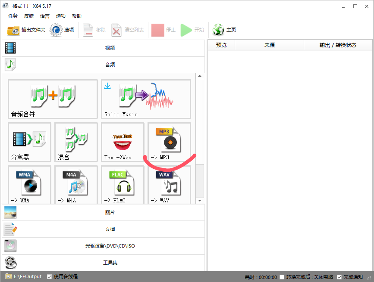
Task: Enable 转换完成后：关闭电脑 checkbox
Action: (x=282, y=277)
